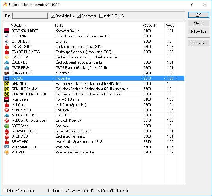The width and height of the screenshot is (212, 196).
Task: Click the ČSOB icon beside ČSOB BB 24
Action: [x=7, y=68]
